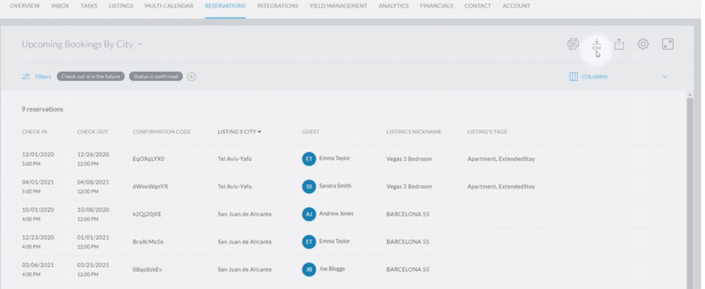Click the print report icon

click(573, 44)
